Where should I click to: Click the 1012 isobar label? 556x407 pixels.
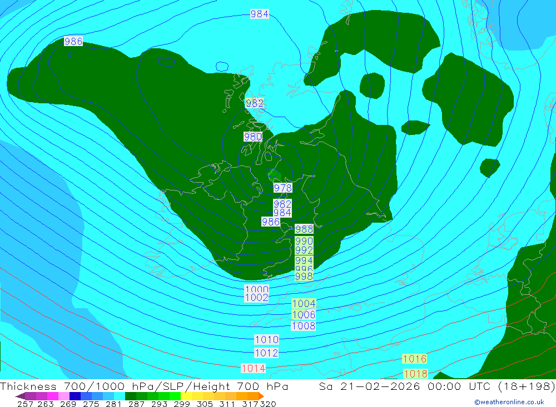click(266, 353)
